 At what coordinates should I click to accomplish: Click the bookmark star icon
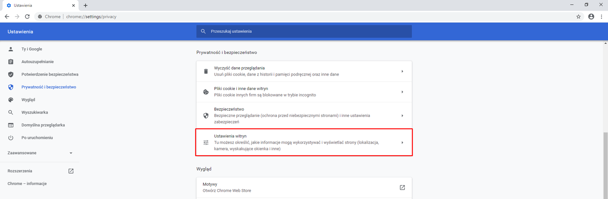[578, 17]
